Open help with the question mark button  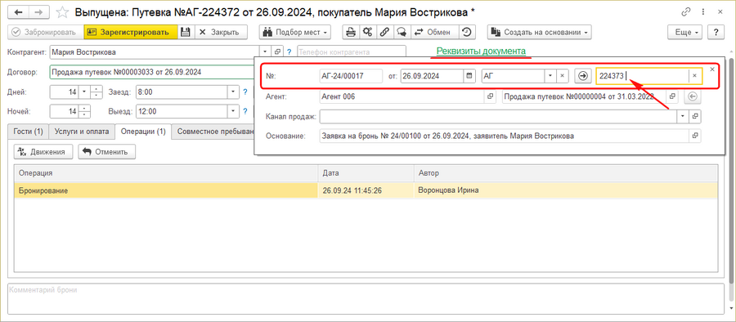(716, 32)
